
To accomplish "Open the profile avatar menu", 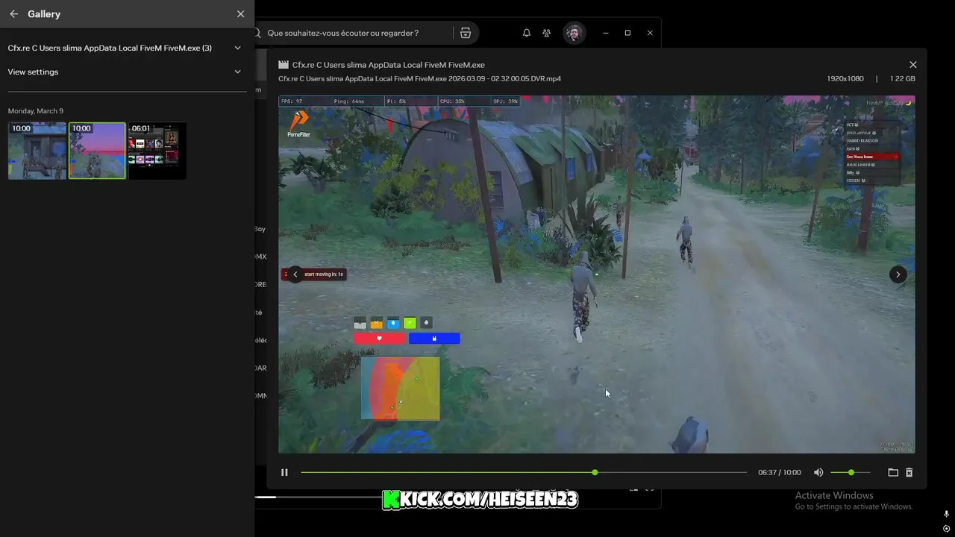I will coord(574,33).
